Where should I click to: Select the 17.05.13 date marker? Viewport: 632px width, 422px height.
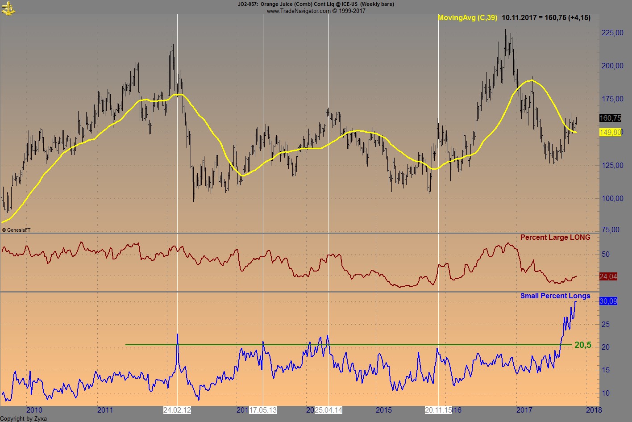(263, 410)
